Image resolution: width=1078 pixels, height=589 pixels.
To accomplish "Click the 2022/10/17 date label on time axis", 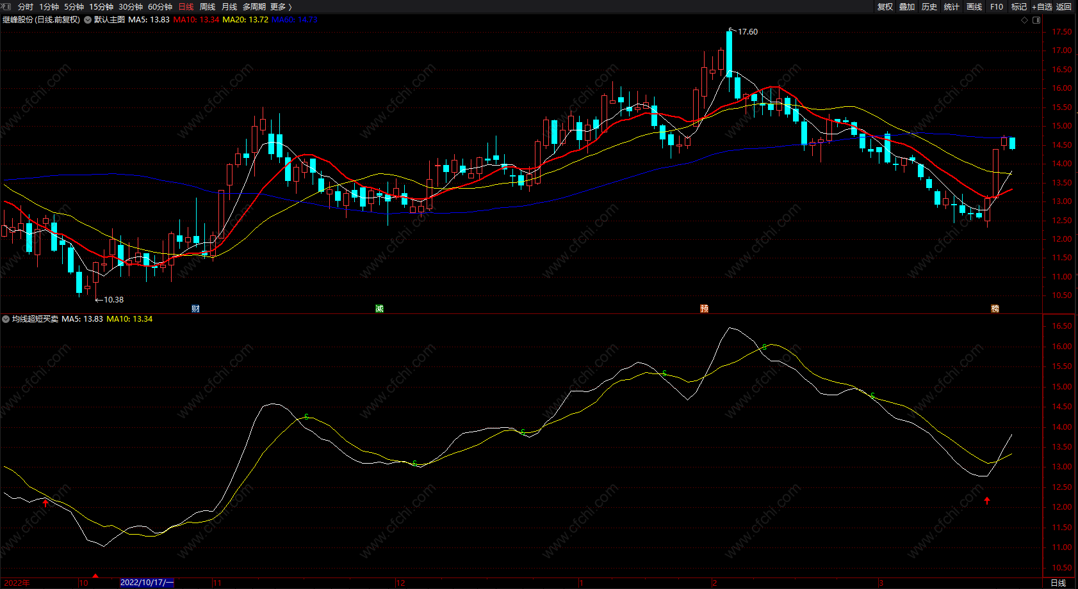I will tap(147, 583).
